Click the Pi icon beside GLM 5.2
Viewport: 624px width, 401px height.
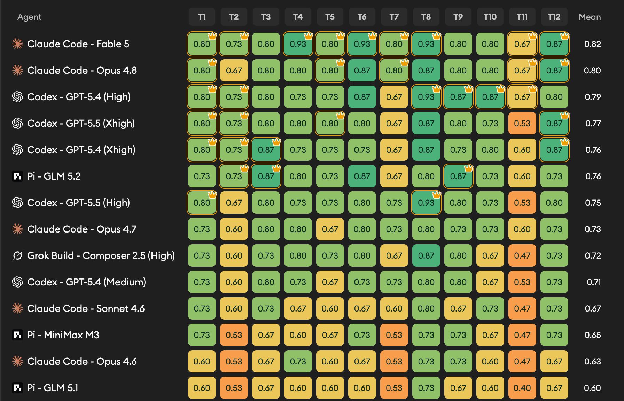point(17,176)
